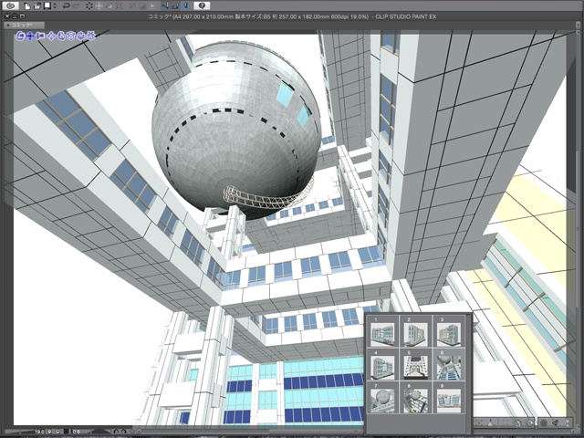Select the fifth blue 3D object manipulator icon
Image resolution: width=584 pixels, height=438 pixels.
(61, 36)
